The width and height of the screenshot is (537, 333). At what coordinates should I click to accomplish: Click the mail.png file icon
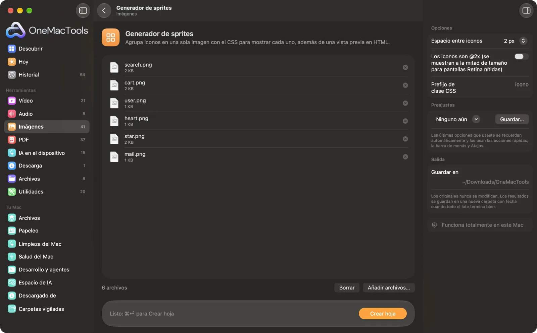pos(114,157)
